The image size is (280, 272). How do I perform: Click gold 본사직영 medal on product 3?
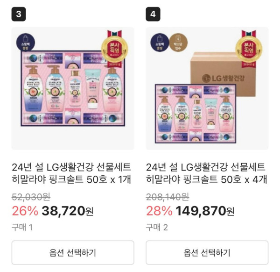click(x=114, y=48)
